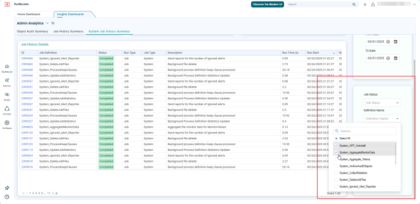Click the notifications bell icon
The width and height of the screenshot is (420, 204).
[x=365, y=4]
